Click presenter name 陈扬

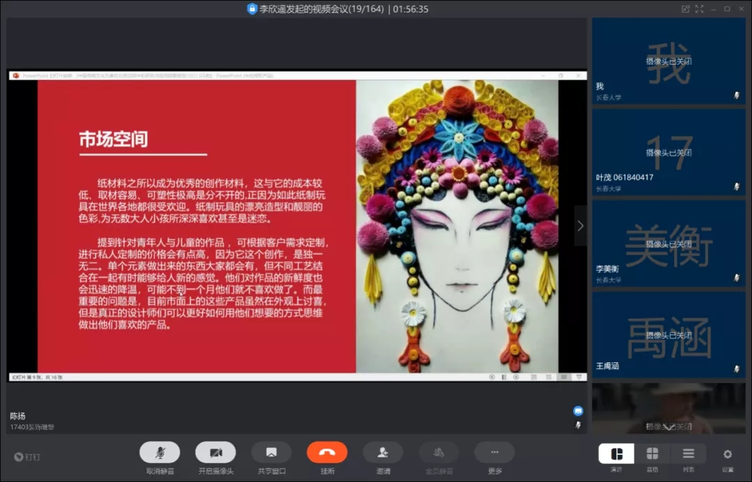coord(17,416)
